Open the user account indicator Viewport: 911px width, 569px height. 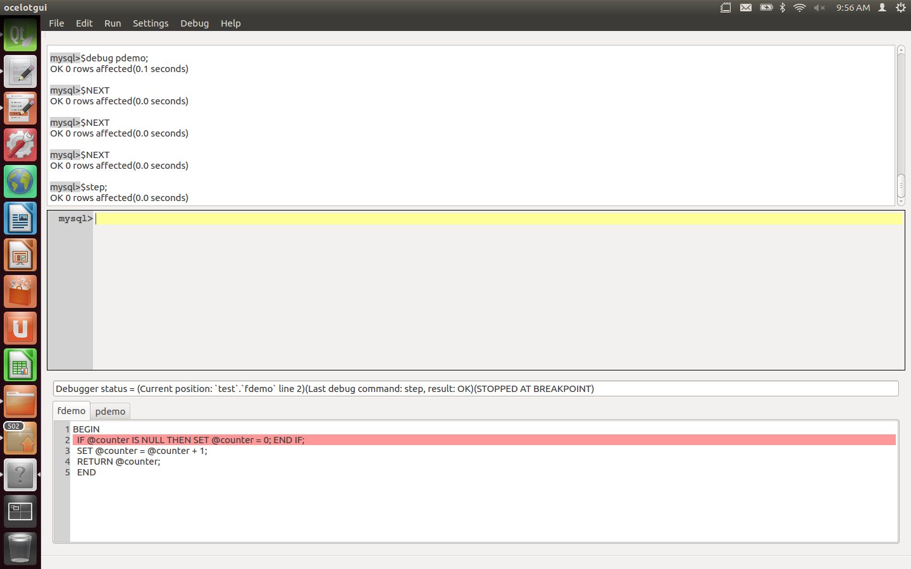pyautogui.click(x=882, y=8)
